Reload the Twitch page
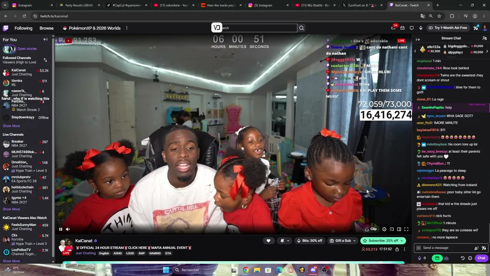This screenshot has width=490, height=276. 24,16
